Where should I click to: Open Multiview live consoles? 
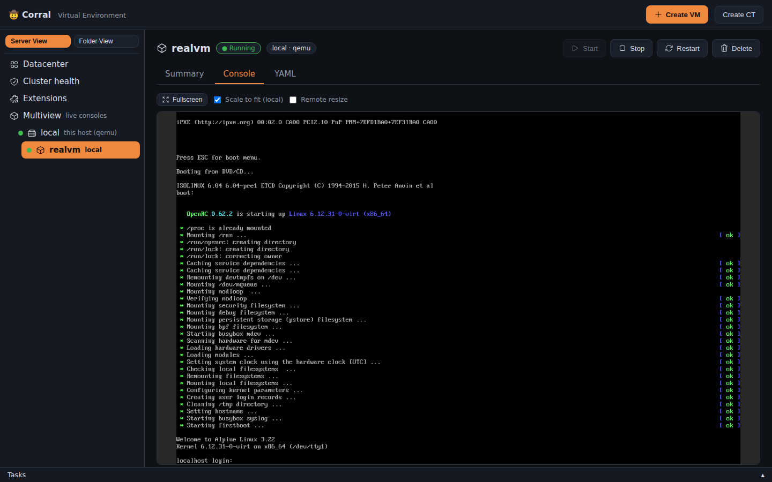[x=72, y=116]
